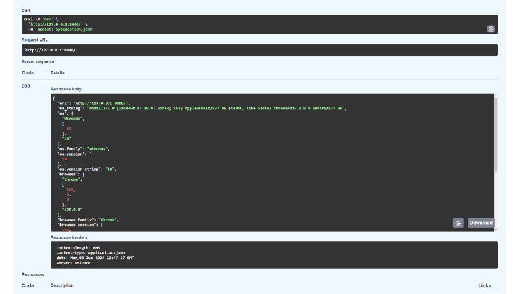Click the 200 response code
Image resolution: width=523 pixels, height=294 pixels.
point(26,86)
